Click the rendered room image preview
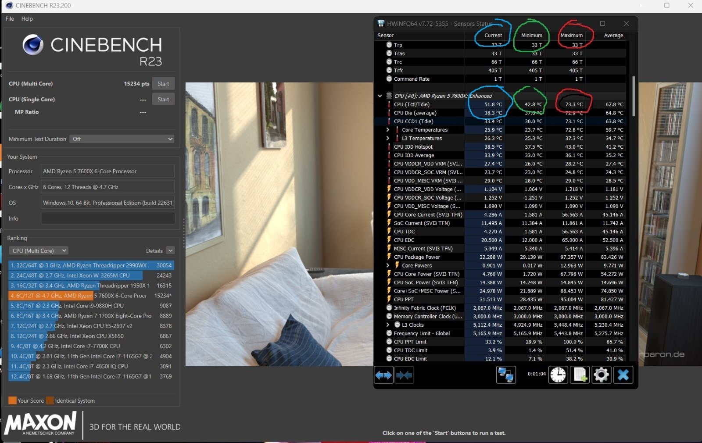This screenshot has height=443, width=702. click(279, 224)
